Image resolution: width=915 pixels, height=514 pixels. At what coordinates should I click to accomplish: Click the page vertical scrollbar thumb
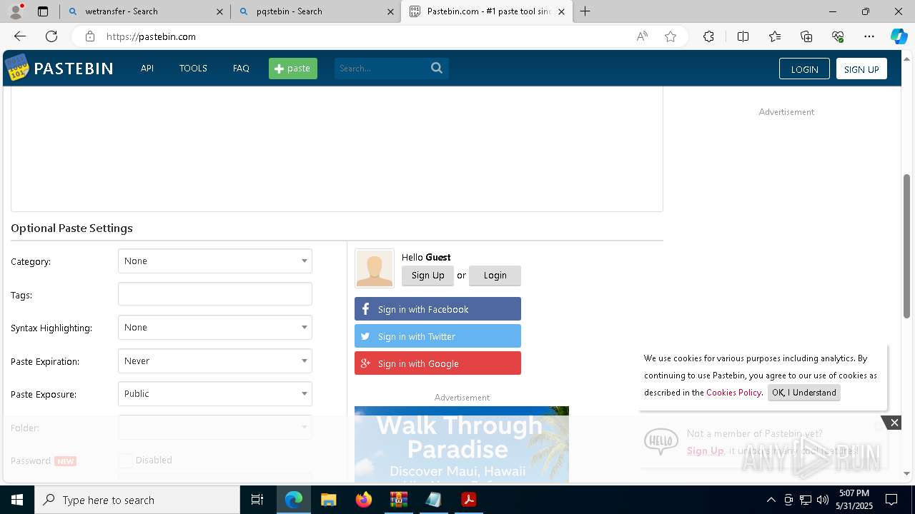coord(907,246)
